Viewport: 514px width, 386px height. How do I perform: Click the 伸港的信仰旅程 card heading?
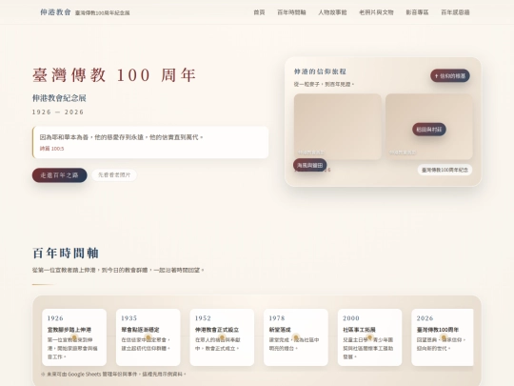coord(320,71)
